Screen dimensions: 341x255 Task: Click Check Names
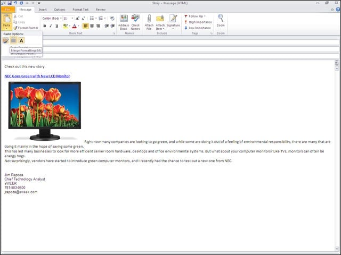[135, 22]
